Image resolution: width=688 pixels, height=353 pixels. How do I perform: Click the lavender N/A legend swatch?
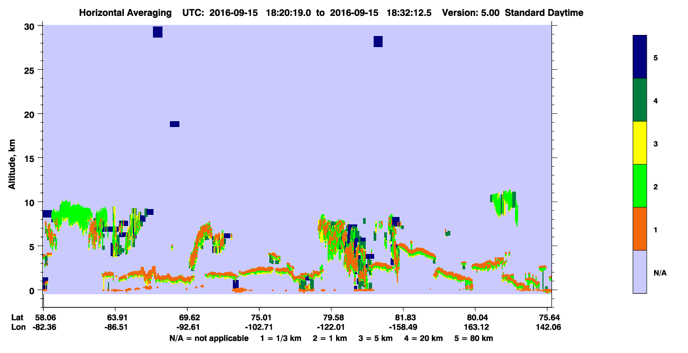[640, 271]
